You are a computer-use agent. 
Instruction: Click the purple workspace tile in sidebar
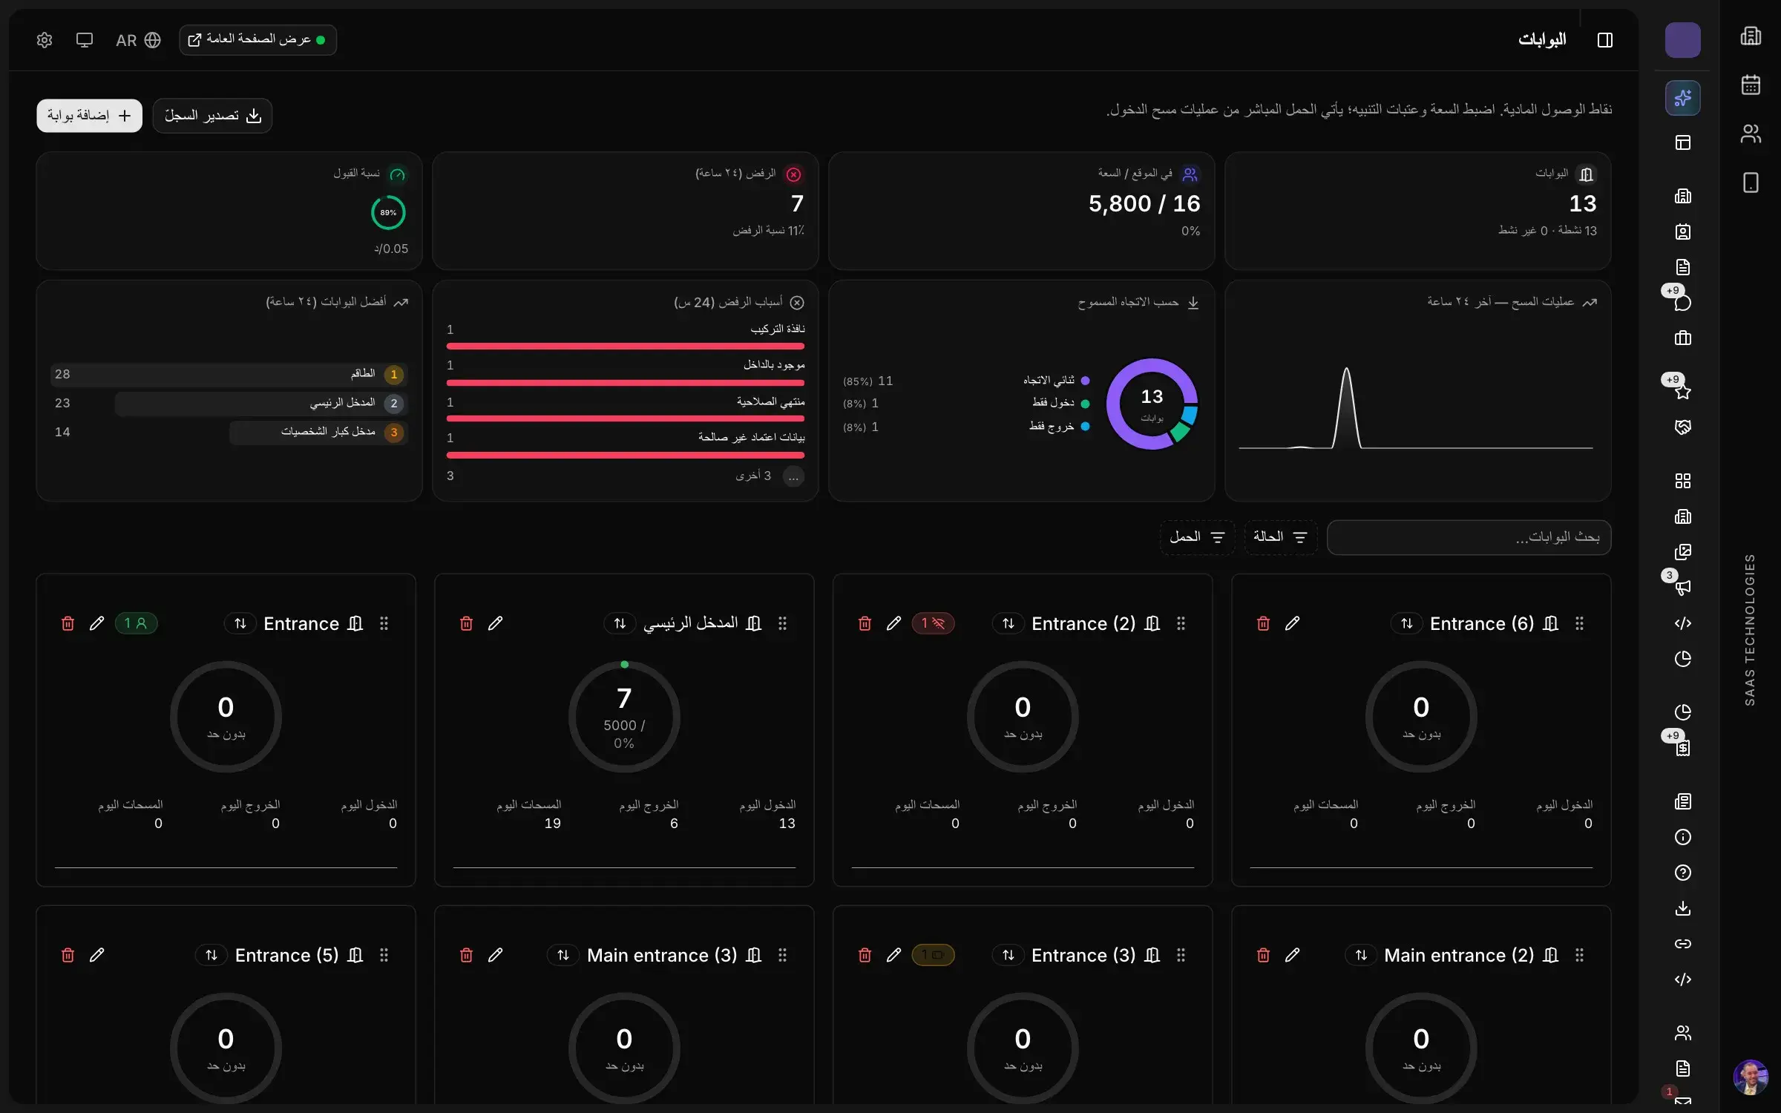click(x=1682, y=40)
